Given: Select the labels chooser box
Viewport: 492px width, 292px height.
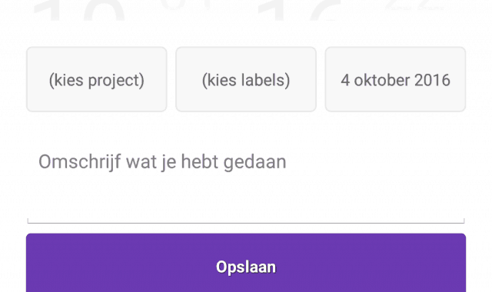Looking at the screenshot, I should click(246, 79).
